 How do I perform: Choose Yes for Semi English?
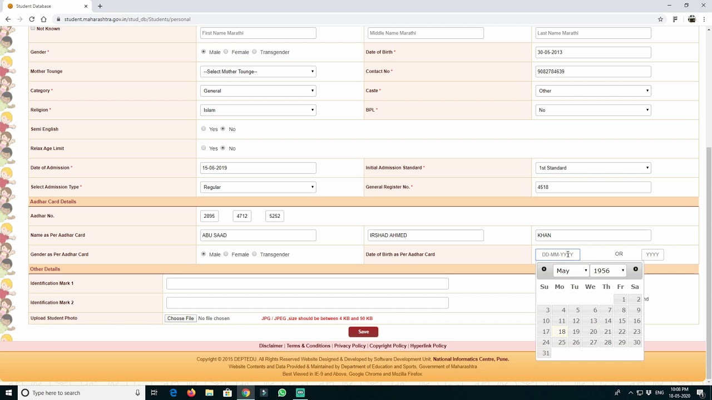click(x=204, y=129)
